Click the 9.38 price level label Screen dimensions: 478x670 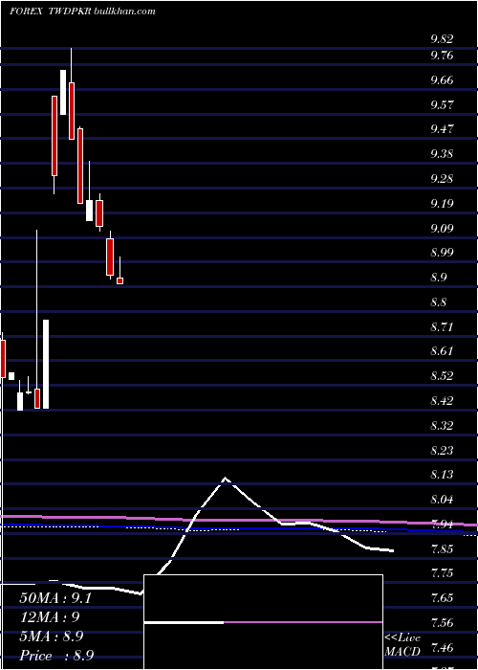pos(442,154)
